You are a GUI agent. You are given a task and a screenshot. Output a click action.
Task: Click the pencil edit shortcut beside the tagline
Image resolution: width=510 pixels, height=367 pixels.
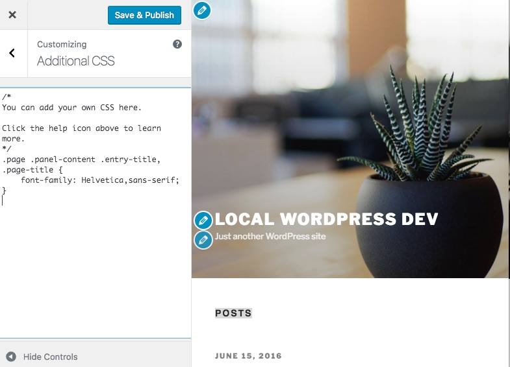[203, 240]
